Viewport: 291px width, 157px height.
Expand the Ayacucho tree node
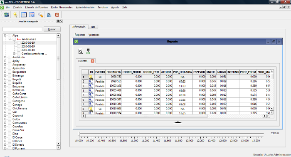[x=5, y=68]
